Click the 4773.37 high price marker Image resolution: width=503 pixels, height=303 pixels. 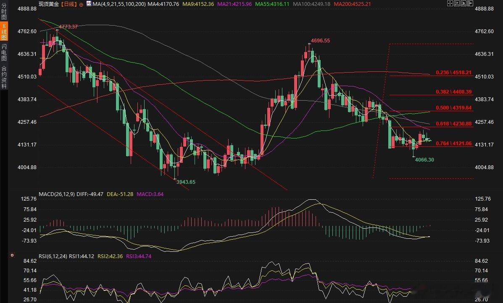tap(68, 26)
